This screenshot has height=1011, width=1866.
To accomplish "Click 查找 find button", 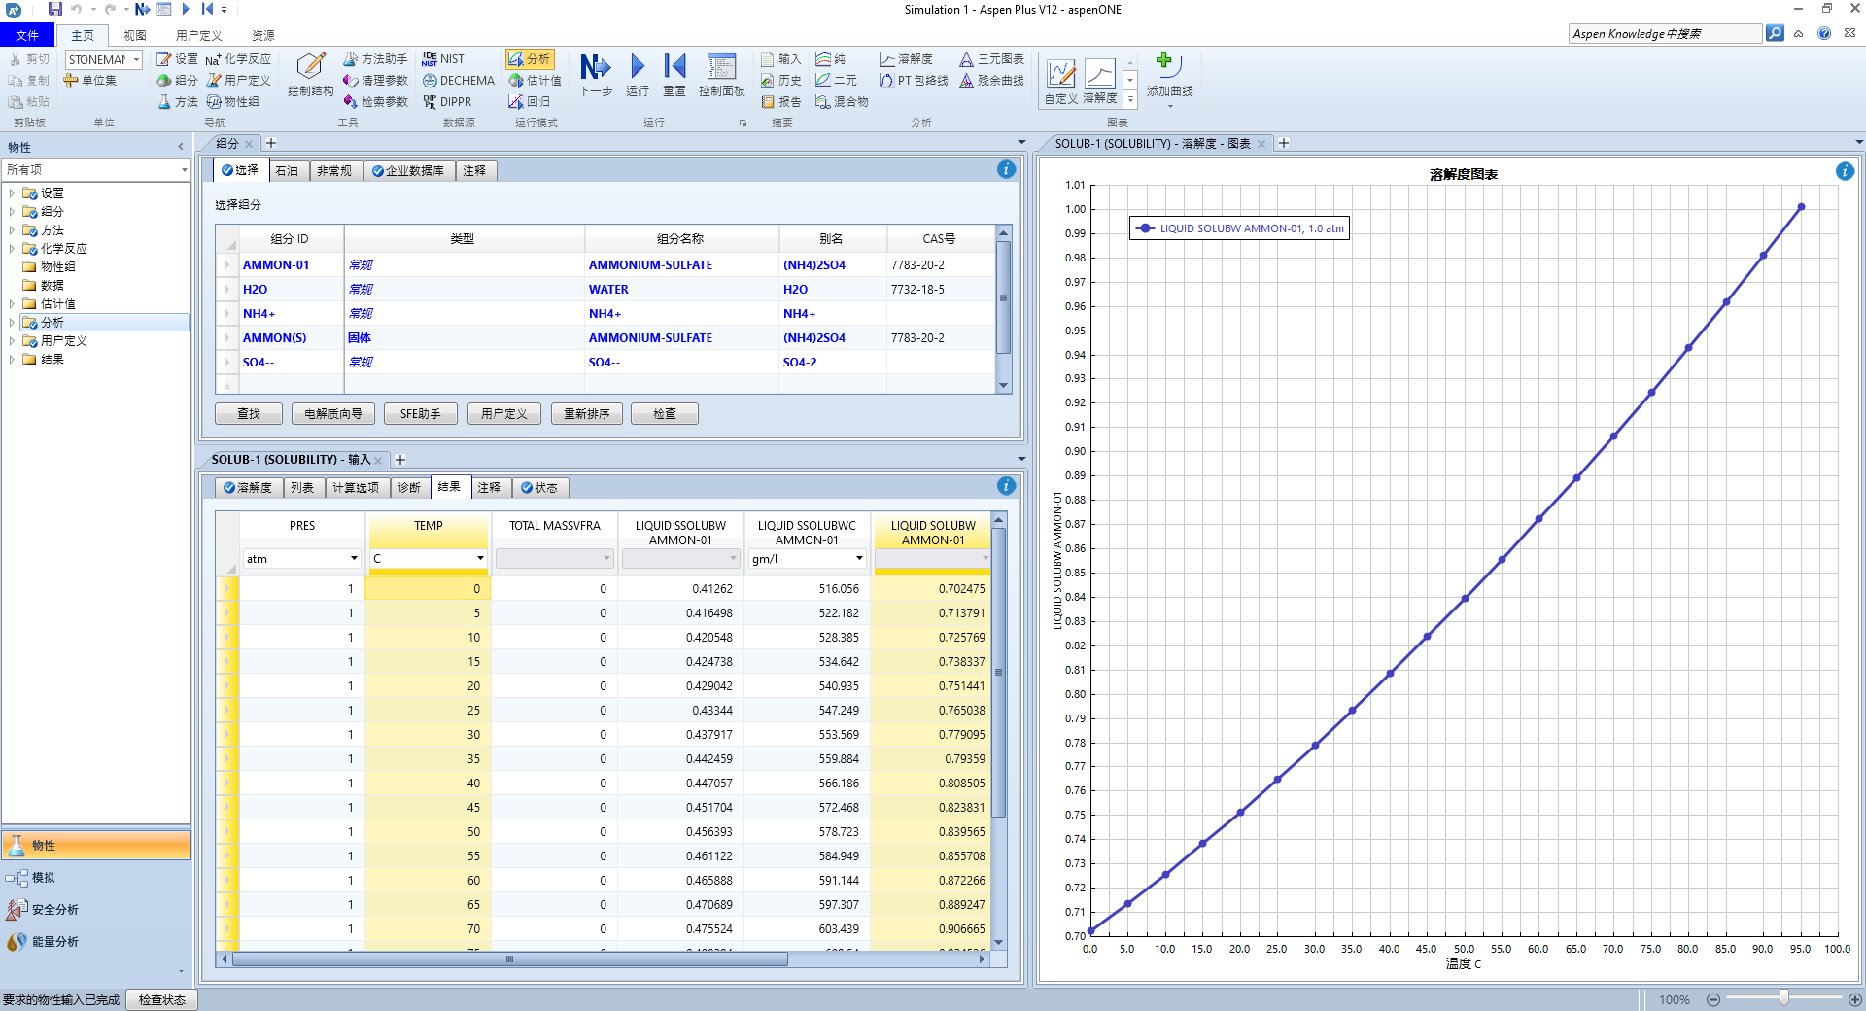I will point(249,414).
